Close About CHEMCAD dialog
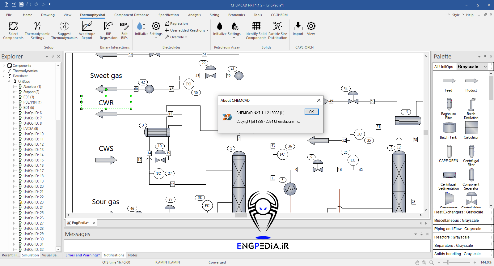This screenshot has height=266, width=494. (x=319, y=100)
